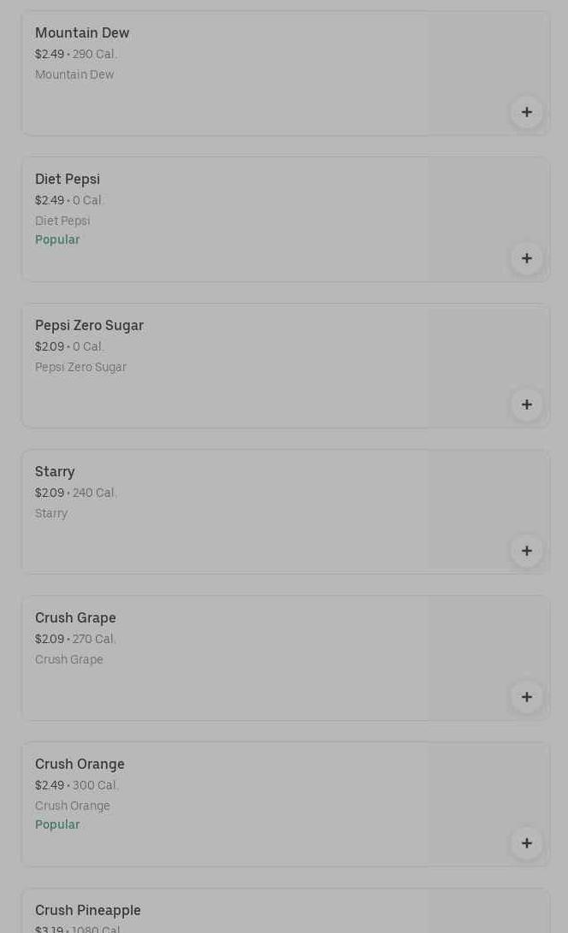Click Starry product image thumbnail

point(488,500)
